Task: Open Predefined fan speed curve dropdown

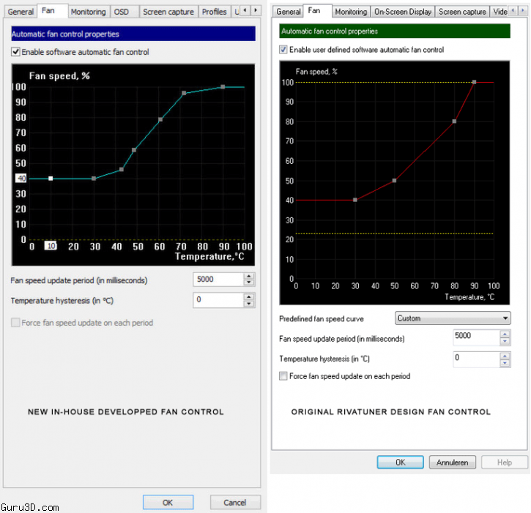Action: (452, 318)
